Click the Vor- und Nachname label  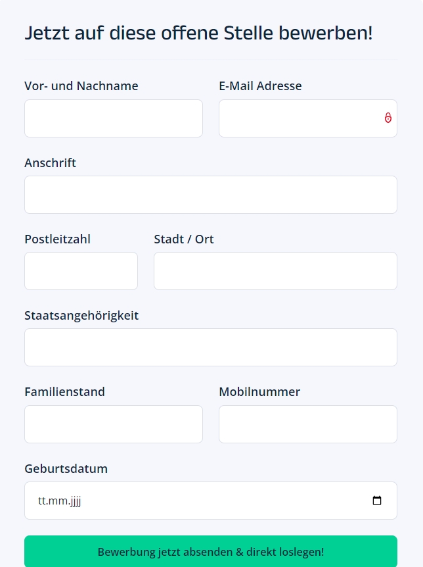[81, 86]
